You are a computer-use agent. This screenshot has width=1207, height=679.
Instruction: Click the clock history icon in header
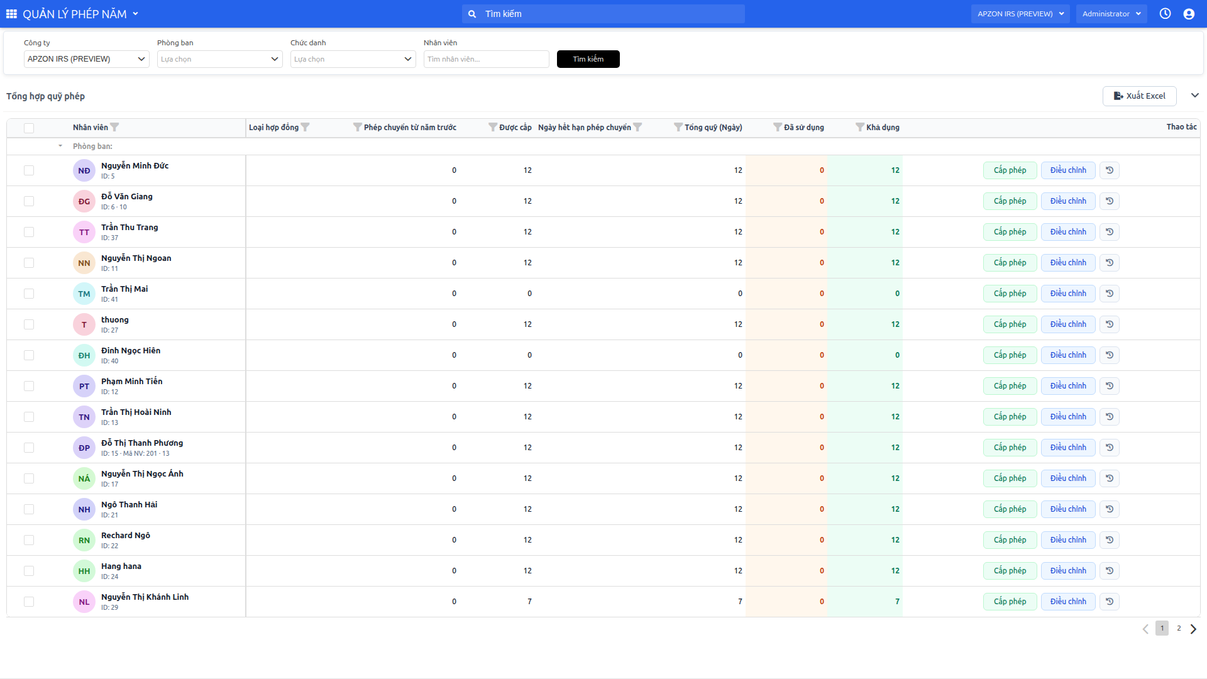pos(1165,14)
